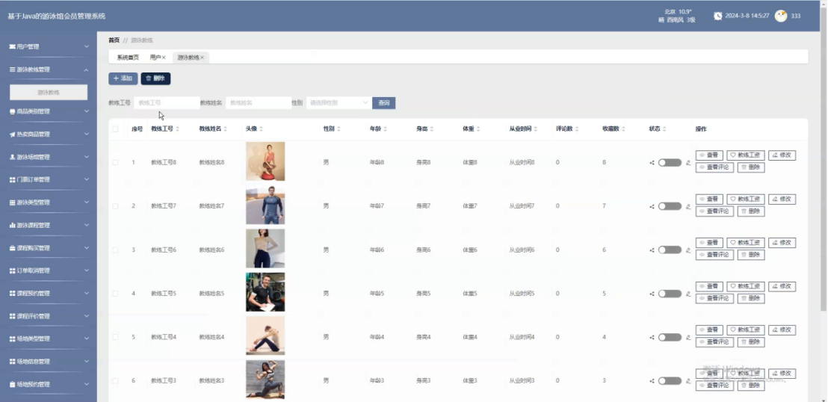Toggle status switch for 教练姓名7
This screenshot has height=402, width=828.
(670, 206)
